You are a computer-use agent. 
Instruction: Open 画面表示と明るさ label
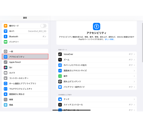[x=17, y=94]
